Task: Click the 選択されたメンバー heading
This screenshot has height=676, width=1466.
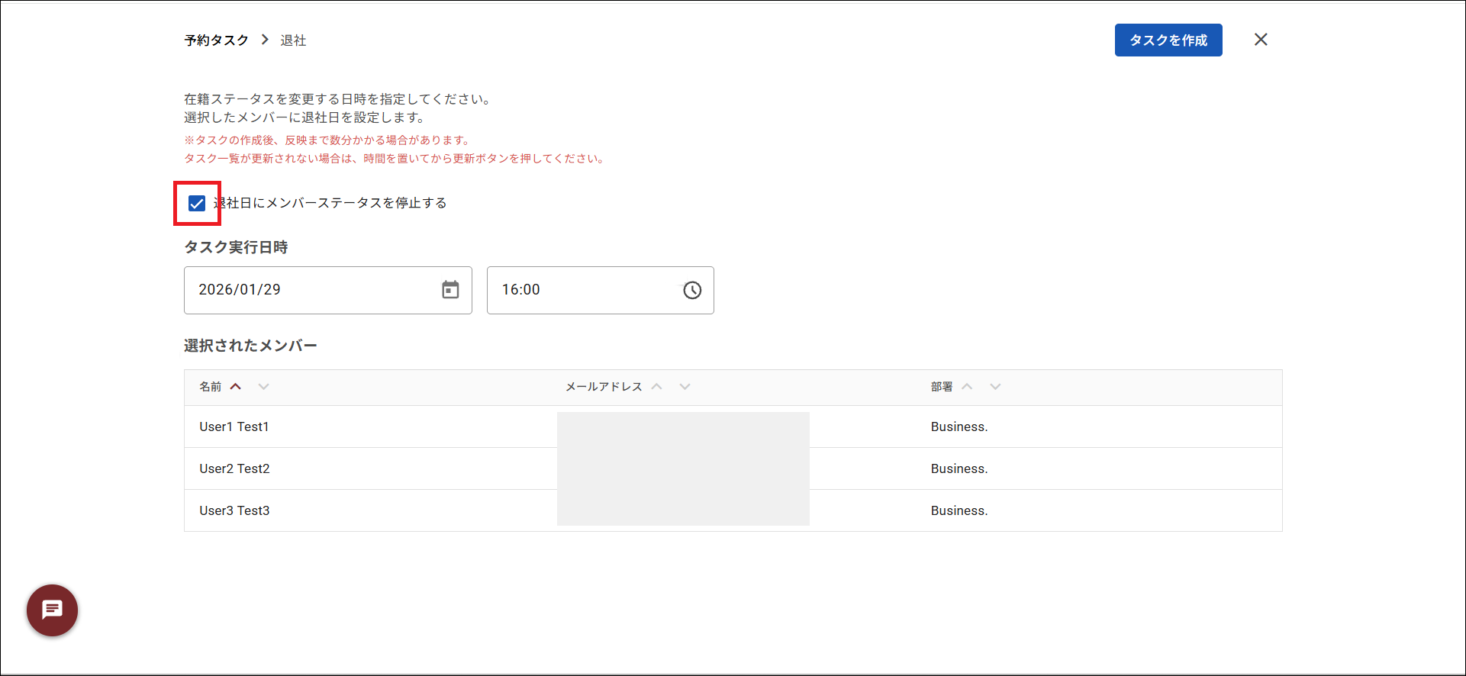Action: [x=250, y=346]
